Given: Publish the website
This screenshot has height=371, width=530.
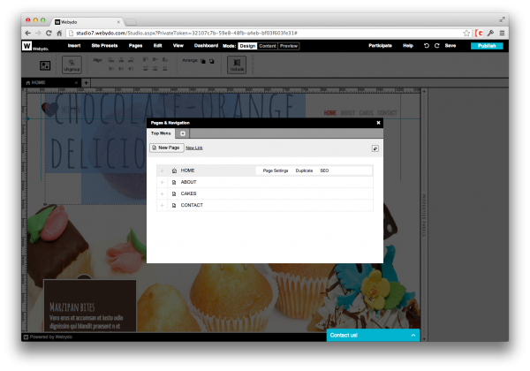Looking at the screenshot, I should tap(487, 46).
